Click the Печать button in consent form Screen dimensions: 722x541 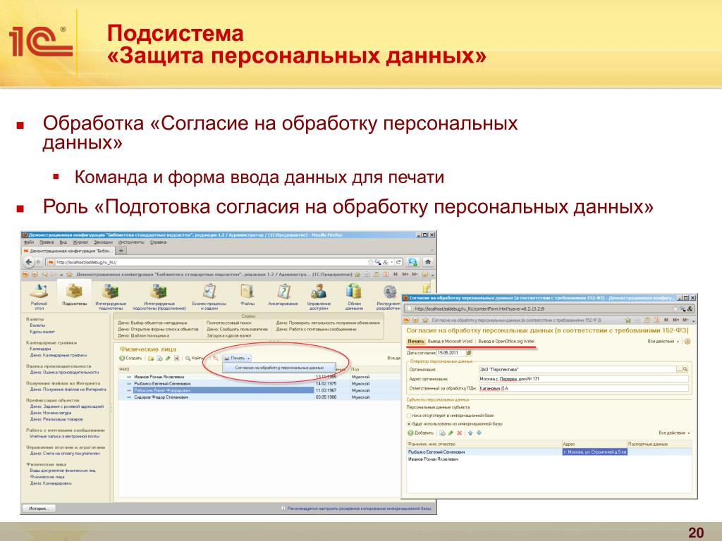pos(415,342)
